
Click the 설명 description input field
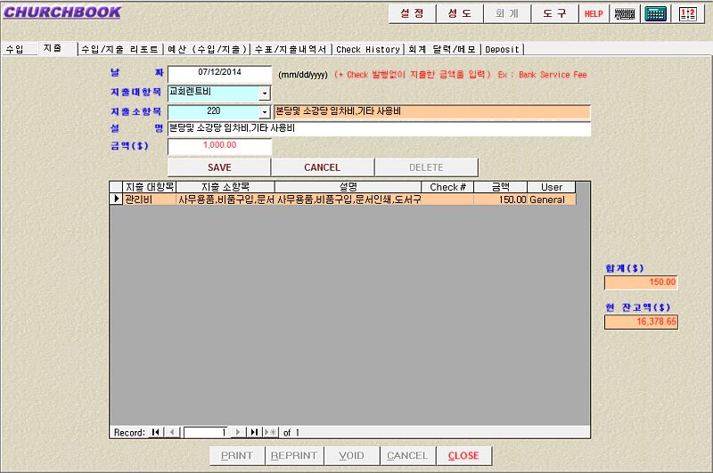[380, 128]
